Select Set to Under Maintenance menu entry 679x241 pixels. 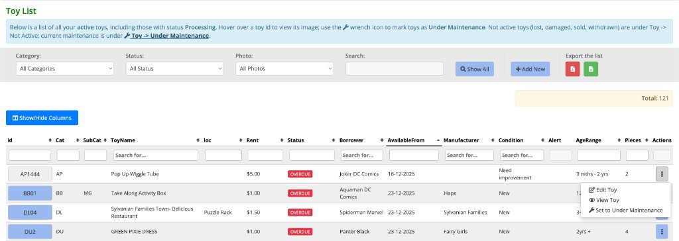[x=625, y=211]
